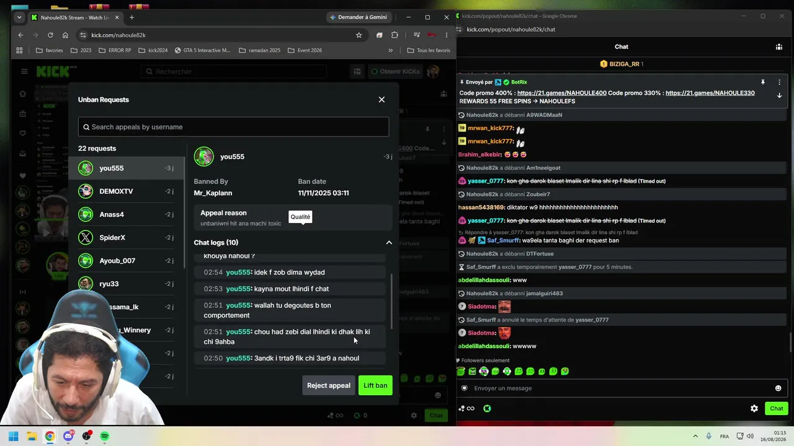
Task: Click chat identity shield icon
Action: [465, 388]
